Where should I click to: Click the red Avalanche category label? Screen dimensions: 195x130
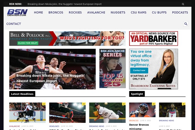[x=14, y=126]
